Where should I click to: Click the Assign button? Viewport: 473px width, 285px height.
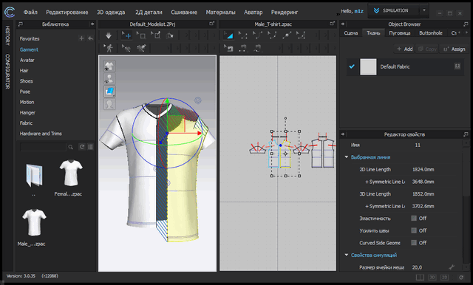coord(455,49)
